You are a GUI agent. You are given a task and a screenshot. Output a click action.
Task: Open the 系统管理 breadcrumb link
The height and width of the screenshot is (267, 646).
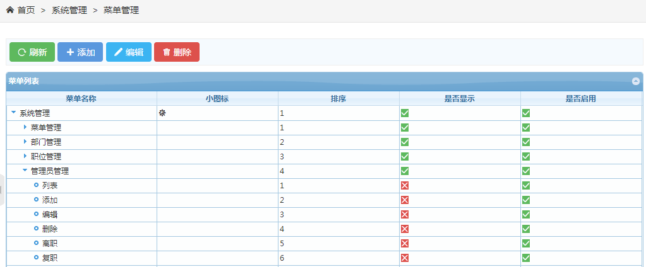coord(69,10)
